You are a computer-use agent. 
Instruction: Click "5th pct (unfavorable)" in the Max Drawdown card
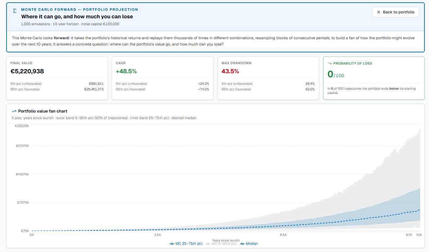237,84
